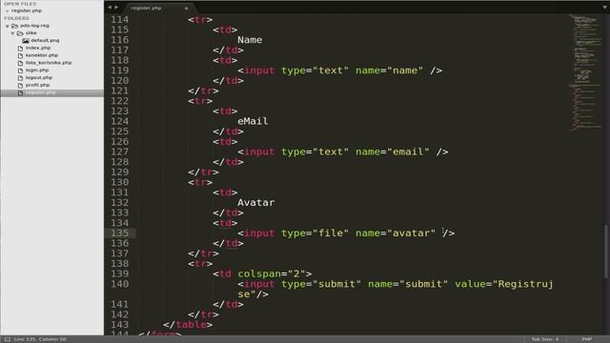610x343 pixels.
Task: Open lista_korisnika.php file
Action: [49, 63]
